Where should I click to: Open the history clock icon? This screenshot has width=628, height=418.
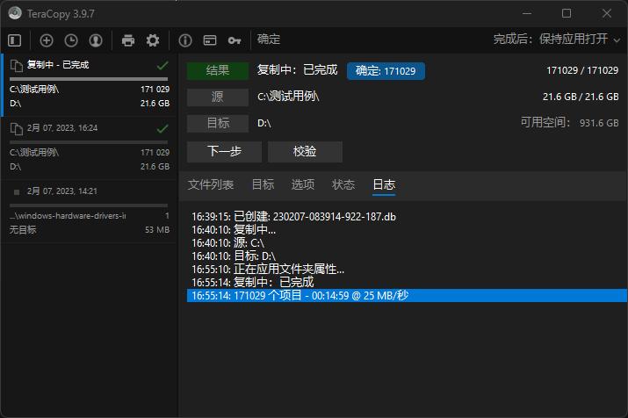point(71,40)
